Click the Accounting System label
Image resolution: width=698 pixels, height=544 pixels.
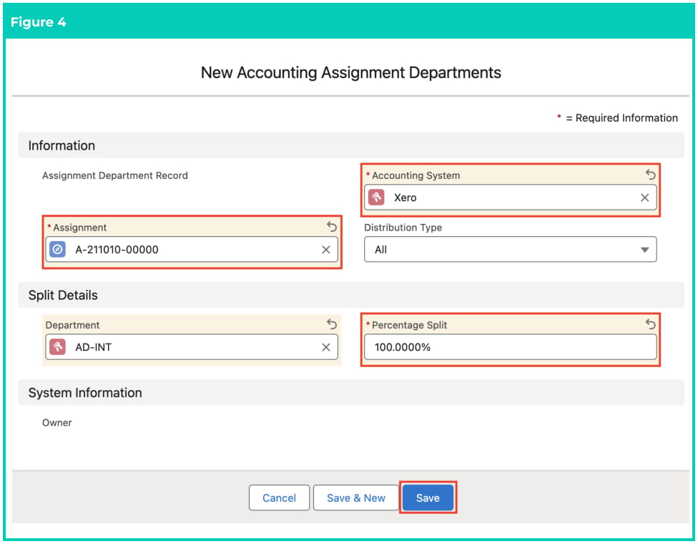416,175
